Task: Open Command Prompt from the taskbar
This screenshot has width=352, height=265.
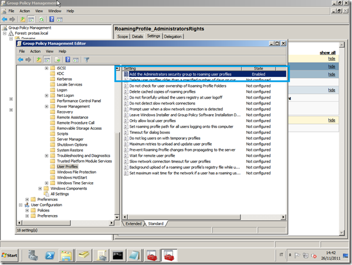Action: [x=118, y=256]
